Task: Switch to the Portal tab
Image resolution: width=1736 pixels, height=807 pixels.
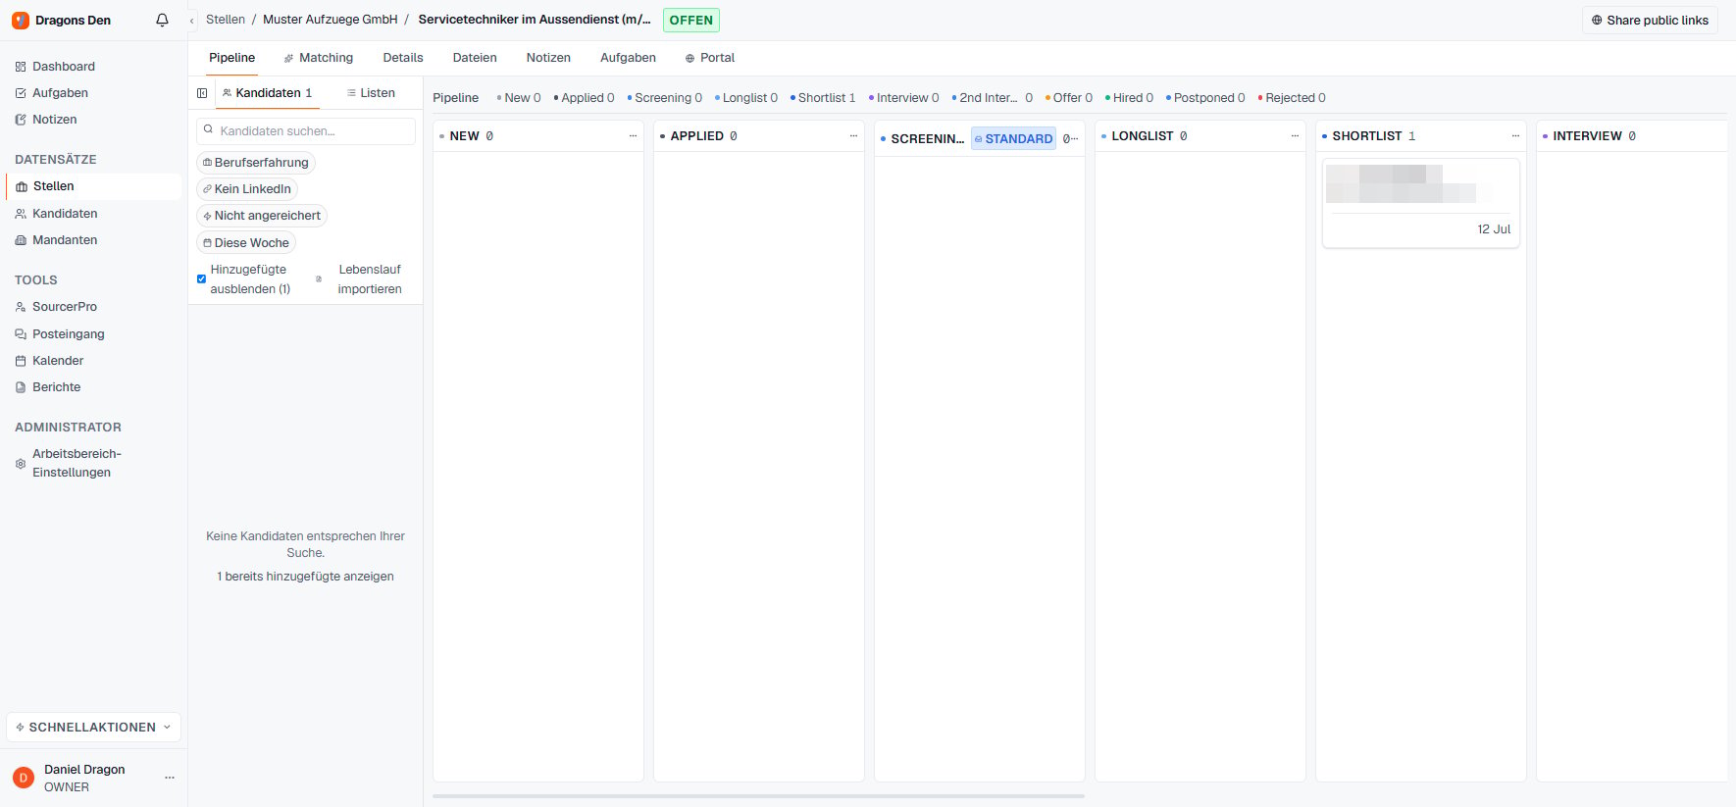Action: tap(710, 58)
